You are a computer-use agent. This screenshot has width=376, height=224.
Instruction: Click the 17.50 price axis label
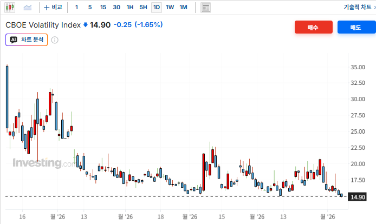[x=358, y=180]
